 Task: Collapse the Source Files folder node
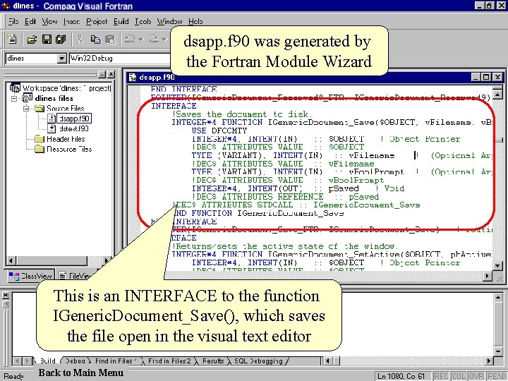point(26,108)
